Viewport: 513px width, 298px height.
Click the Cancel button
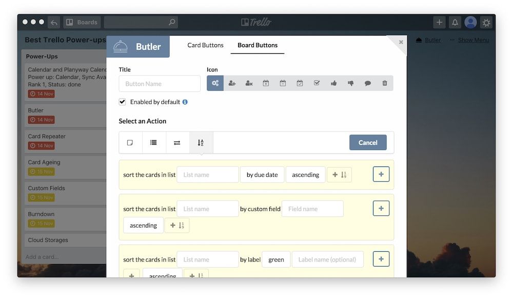point(368,143)
